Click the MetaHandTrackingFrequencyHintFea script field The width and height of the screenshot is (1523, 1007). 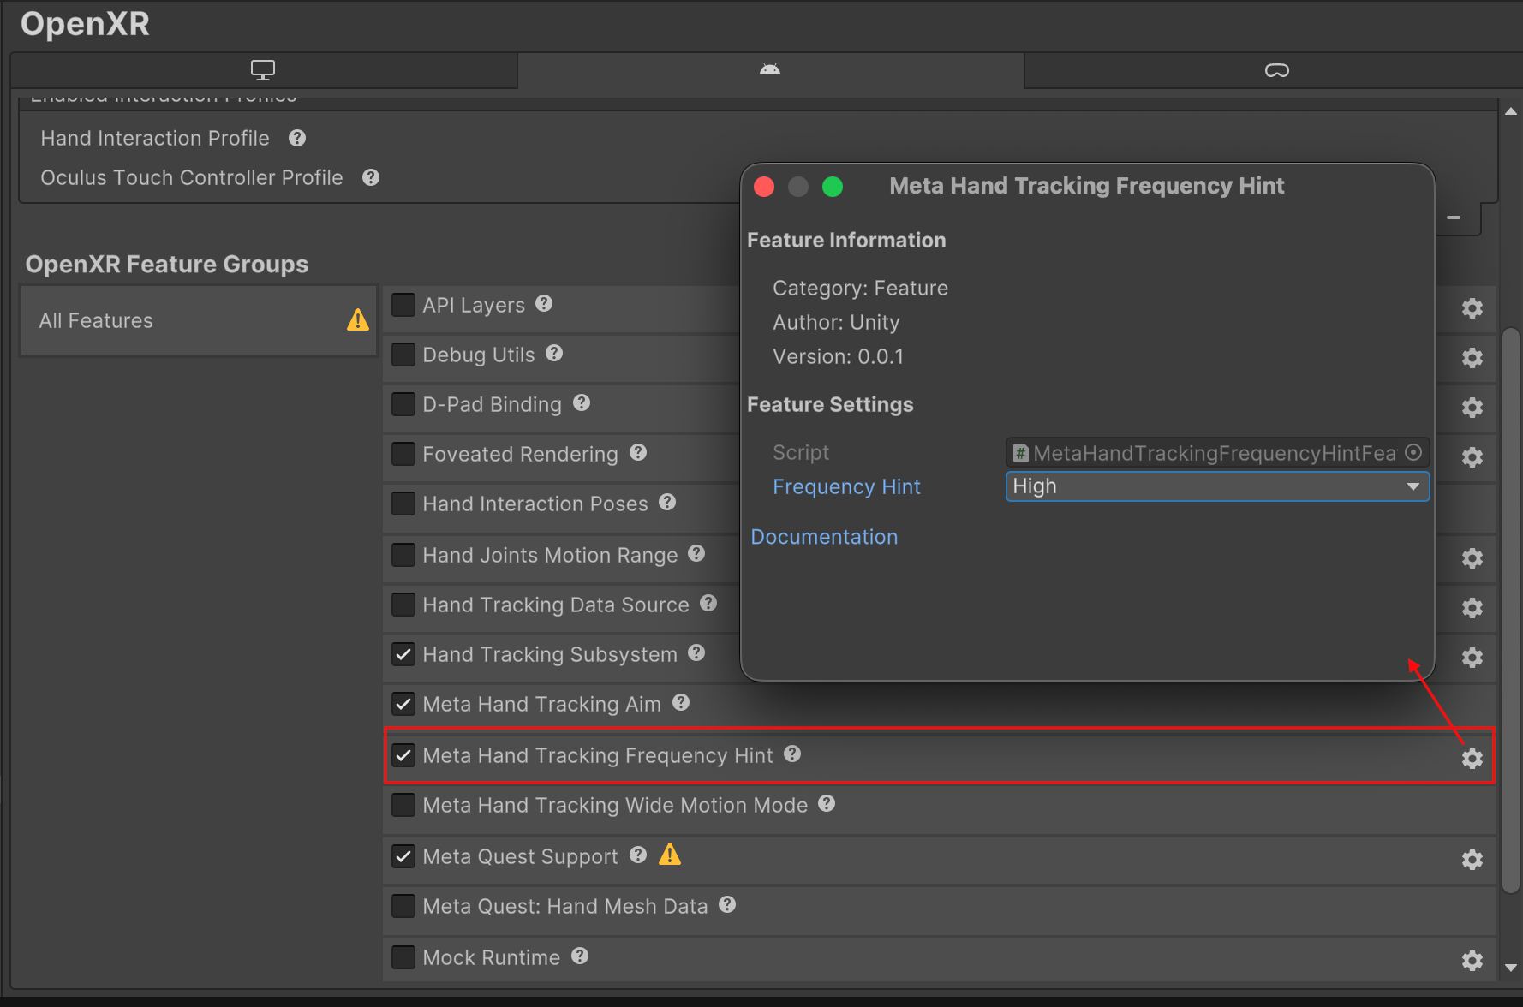(x=1217, y=452)
